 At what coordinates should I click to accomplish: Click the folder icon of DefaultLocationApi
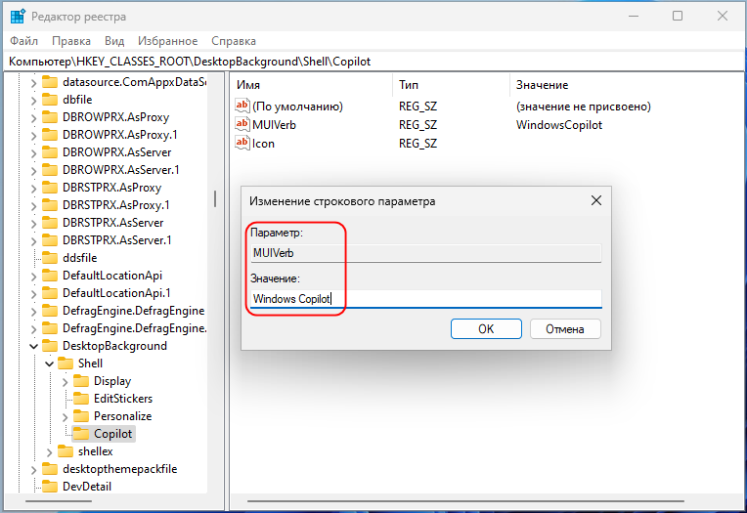[50, 276]
